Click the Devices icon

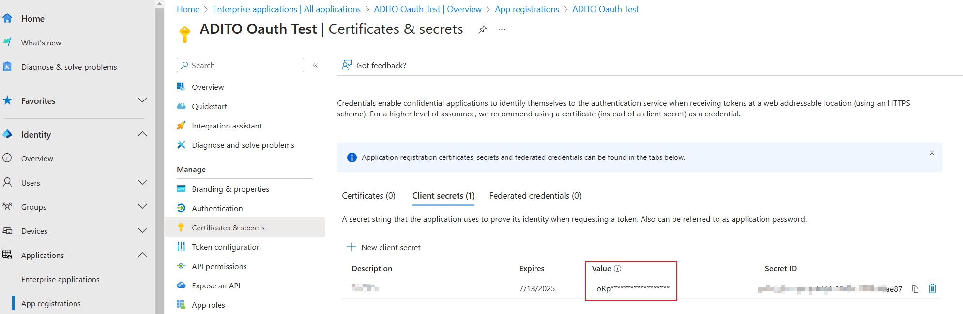coord(7,230)
